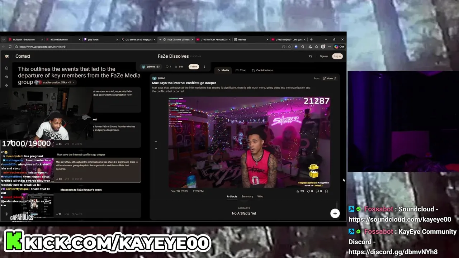Like the storyline with heart icon
The width and height of the screenshot is (459, 258).
(x=167, y=67)
